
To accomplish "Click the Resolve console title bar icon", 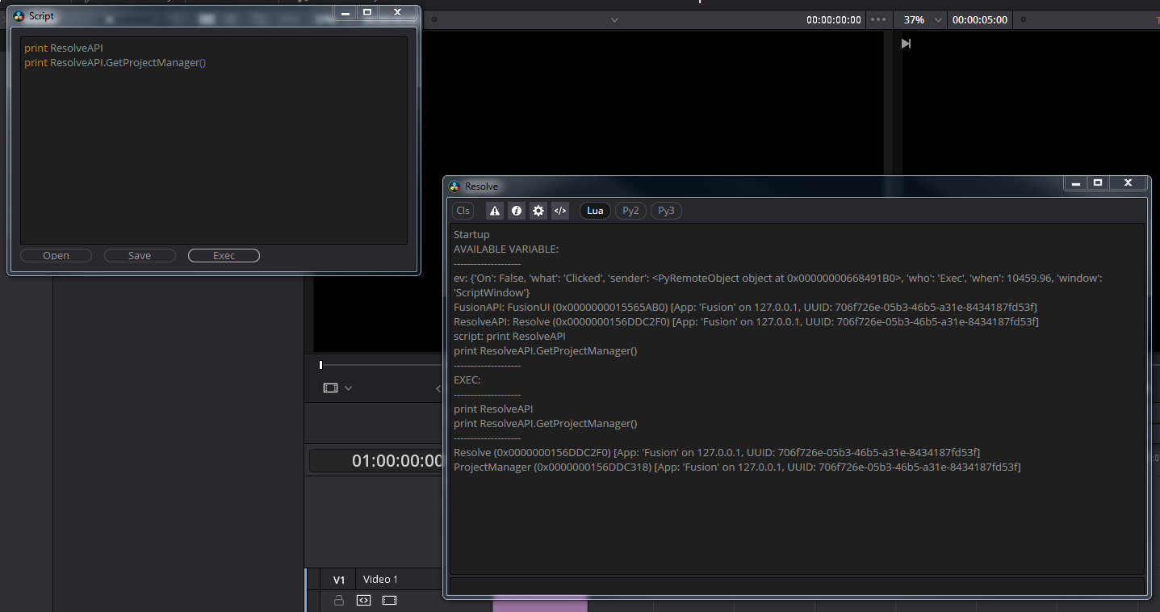I will (454, 186).
